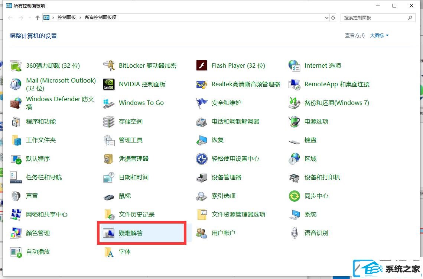The width and height of the screenshot is (423, 279).
Task: Click the 安全和维护 flag icon
Action: (x=202, y=103)
